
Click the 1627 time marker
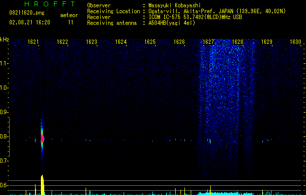click(208, 42)
